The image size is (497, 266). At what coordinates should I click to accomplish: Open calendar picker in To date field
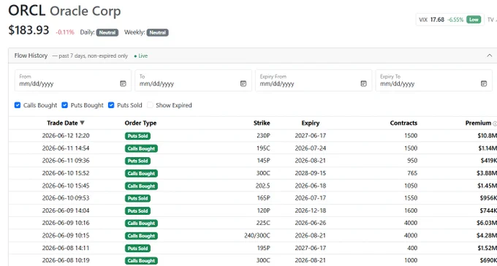click(x=243, y=84)
